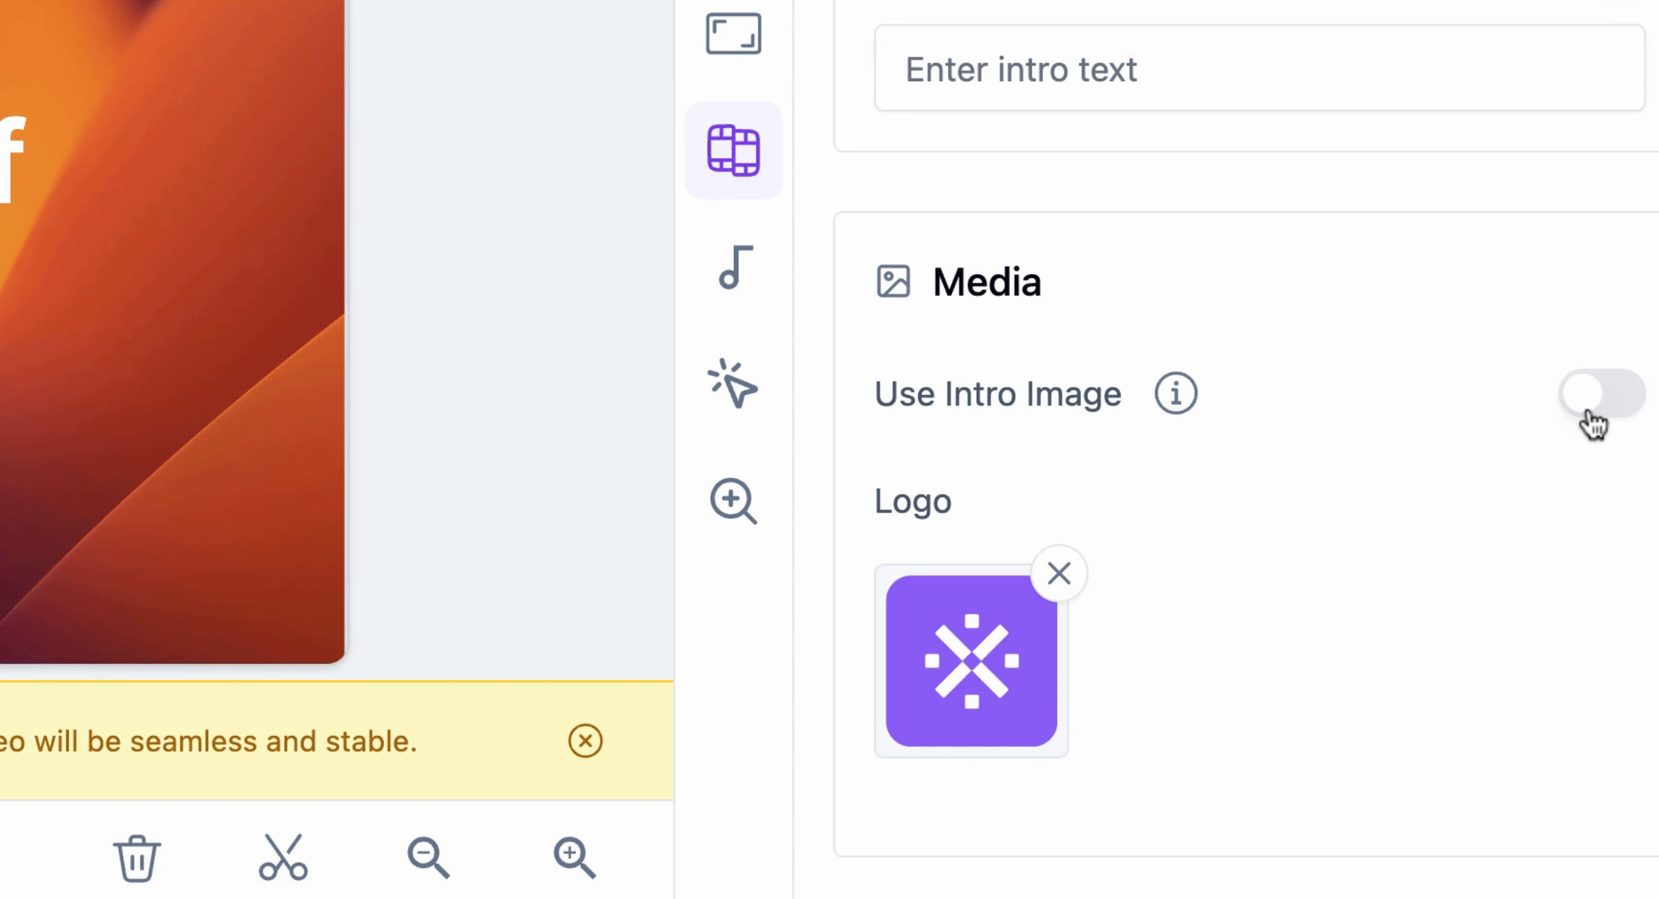Image resolution: width=1659 pixels, height=899 pixels.
Task: Zoom in using bottom toolbar zoom icon
Action: 575,859
